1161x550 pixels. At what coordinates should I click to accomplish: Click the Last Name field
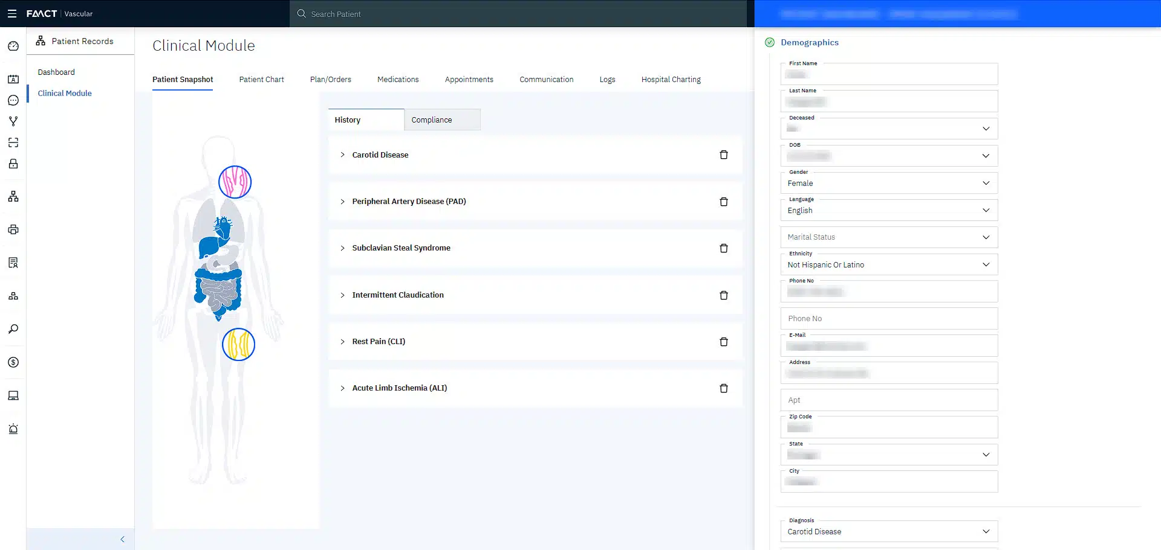click(x=889, y=101)
